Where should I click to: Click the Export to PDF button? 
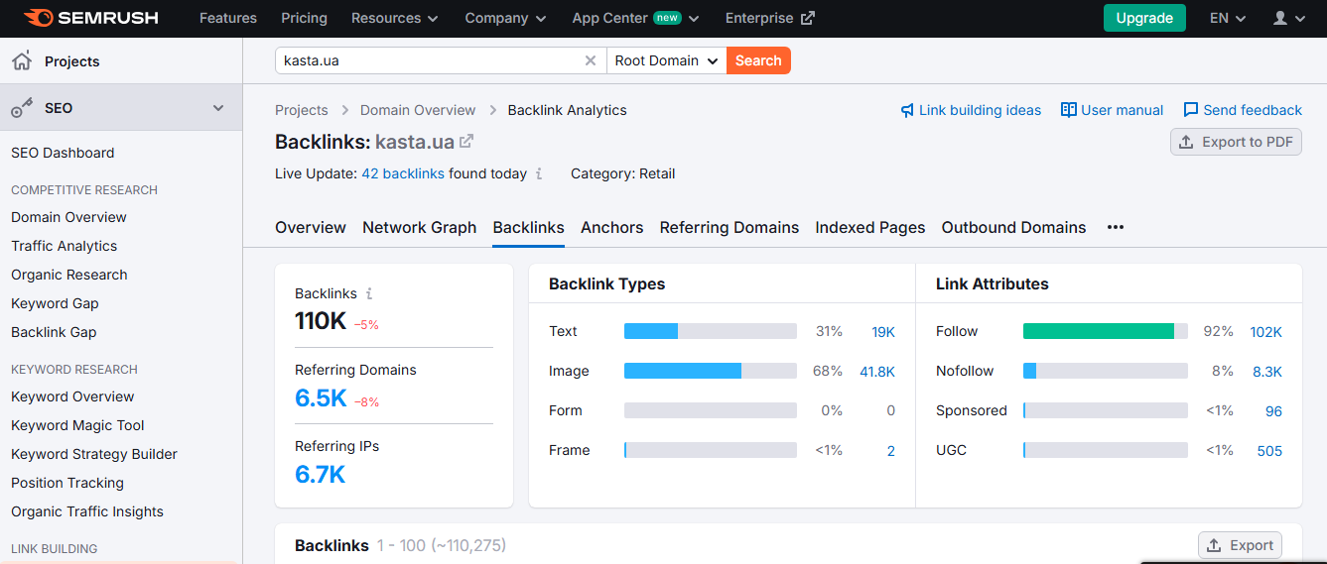(x=1236, y=142)
